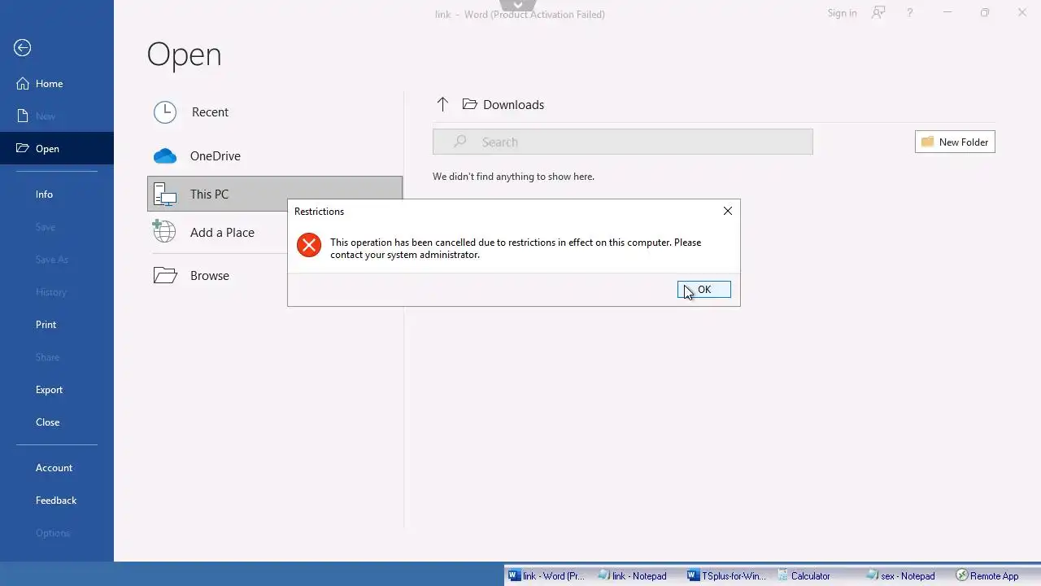Screen dimensions: 1041x586
Task: Click Sign in at the top
Action: click(842, 13)
